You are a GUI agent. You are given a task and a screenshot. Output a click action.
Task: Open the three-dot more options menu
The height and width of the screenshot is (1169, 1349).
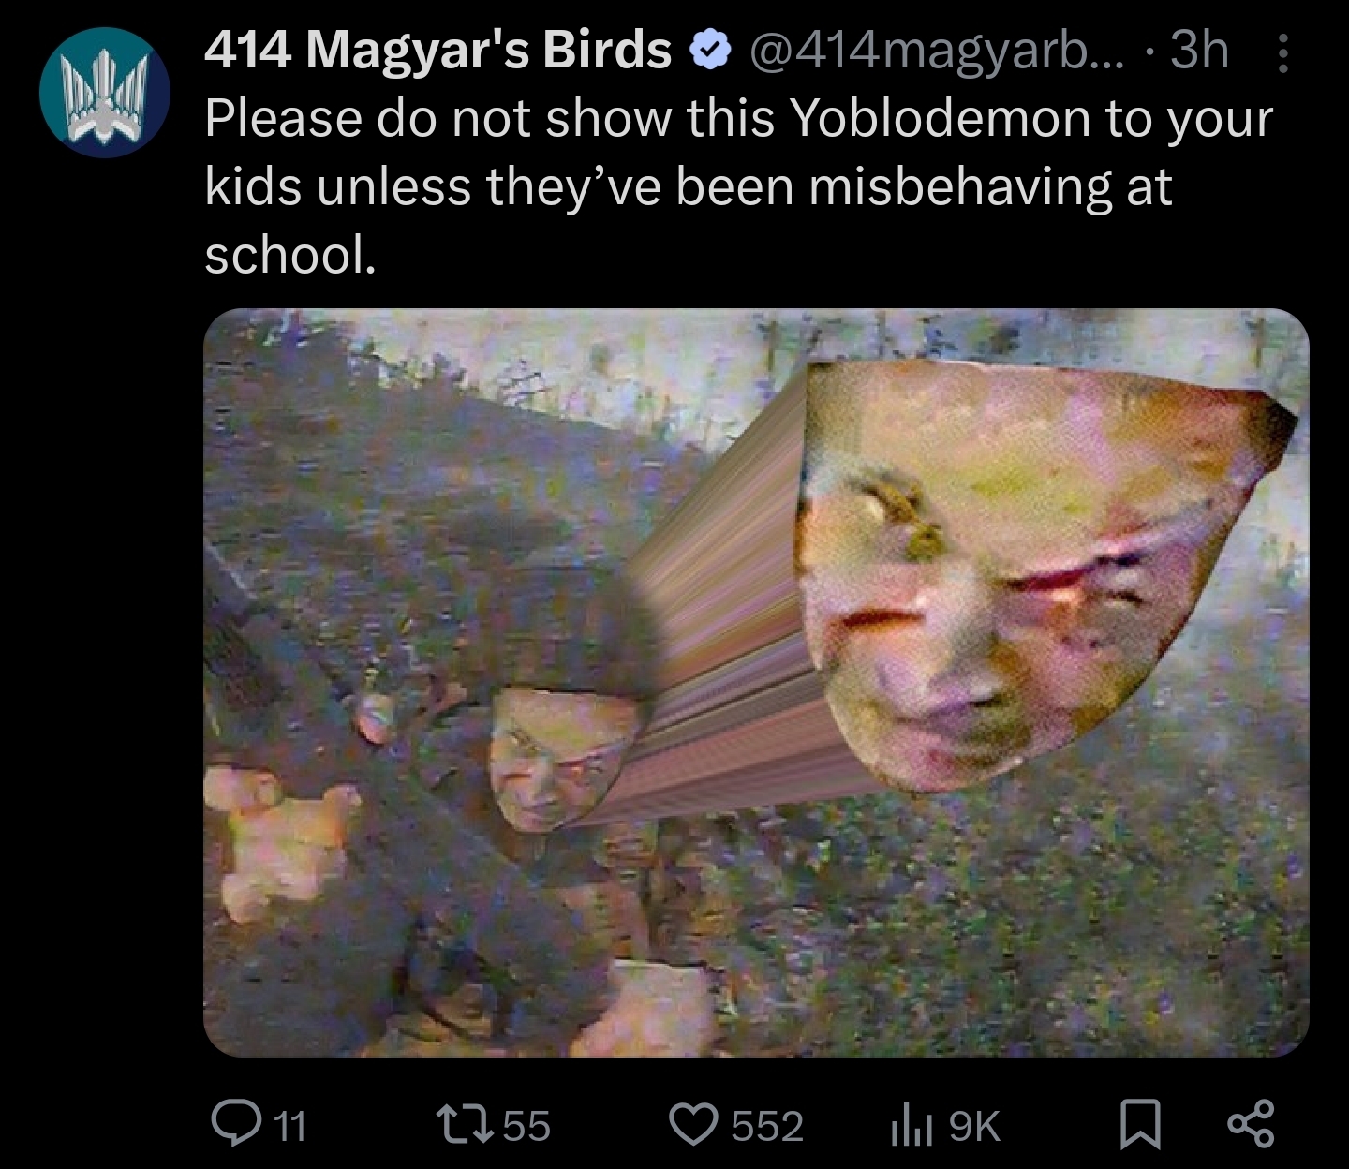[1282, 53]
